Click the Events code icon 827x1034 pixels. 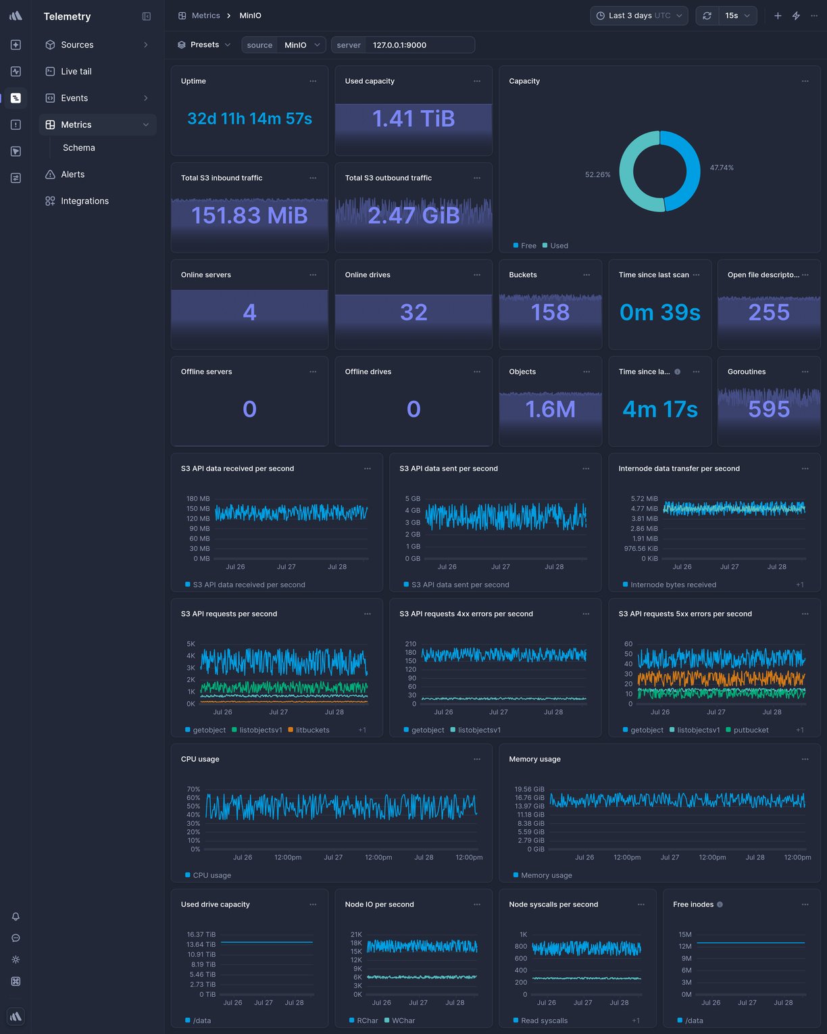coord(50,98)
